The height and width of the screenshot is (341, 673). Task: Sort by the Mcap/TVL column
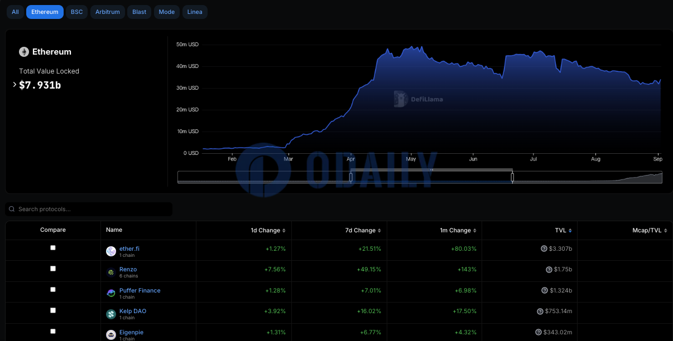click(x=651, y=230)
